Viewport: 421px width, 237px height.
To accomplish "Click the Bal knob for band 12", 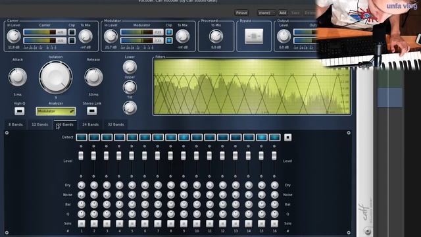I will pos(222,204).
